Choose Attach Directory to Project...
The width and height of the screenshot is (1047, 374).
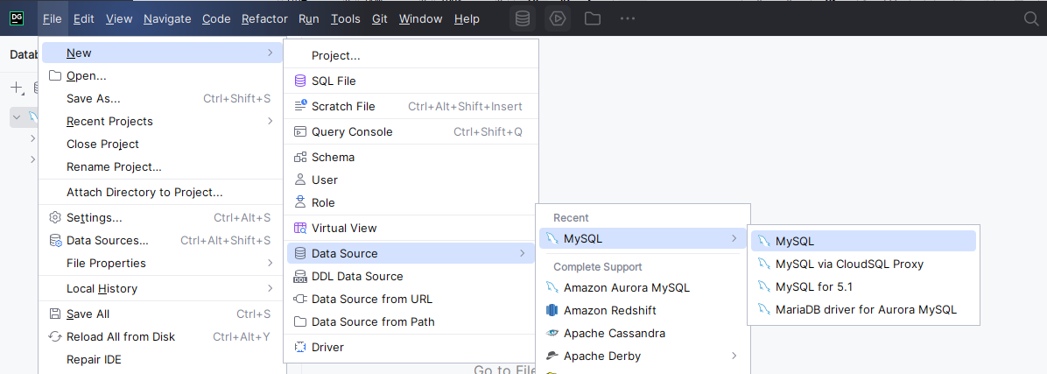160,193
